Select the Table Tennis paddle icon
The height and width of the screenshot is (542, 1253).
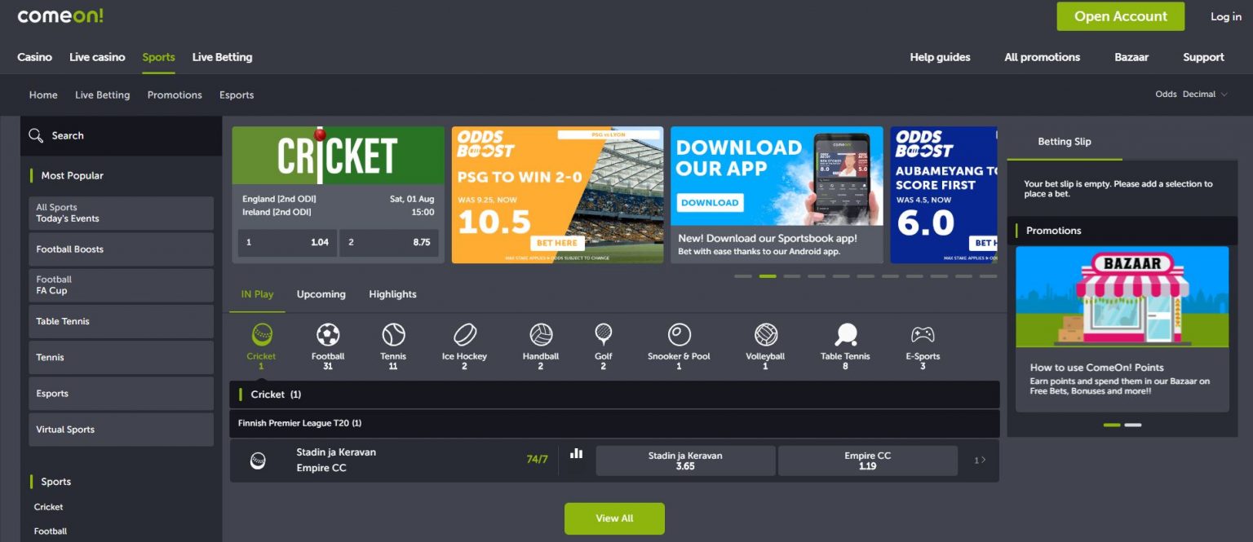coord(845,335)
